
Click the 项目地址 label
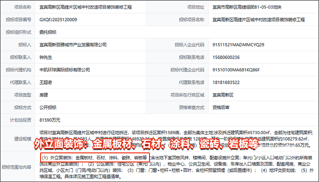click(x=196, y=7)
